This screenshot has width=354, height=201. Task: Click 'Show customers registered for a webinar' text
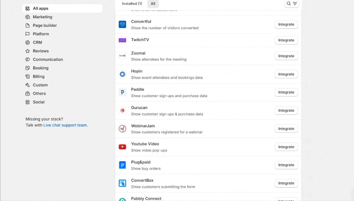coord(167,132)
